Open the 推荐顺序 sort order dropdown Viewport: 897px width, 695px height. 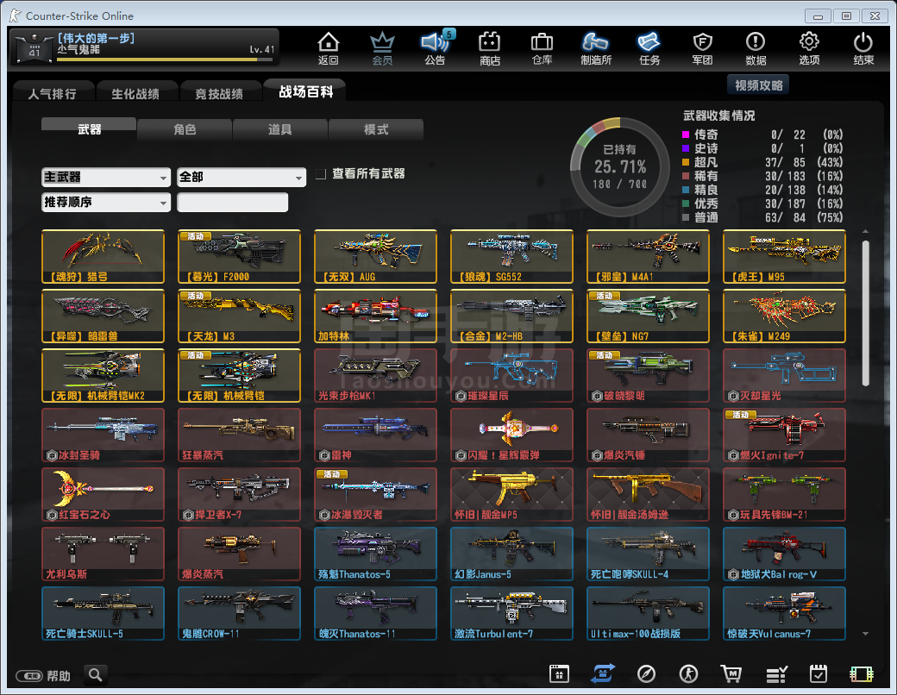click(x=106, y=203)
